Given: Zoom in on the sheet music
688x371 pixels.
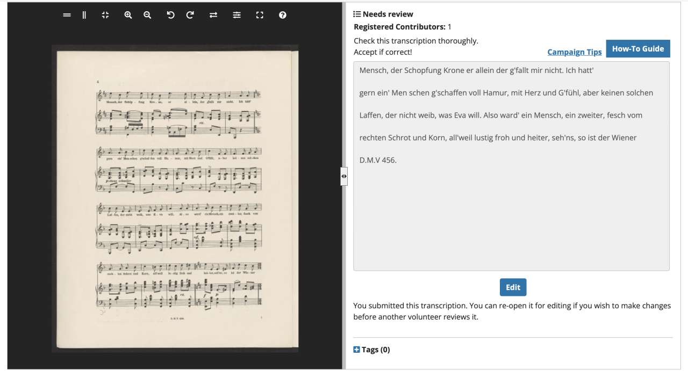Looking at the screenshot, I should (x=128, y=15).
